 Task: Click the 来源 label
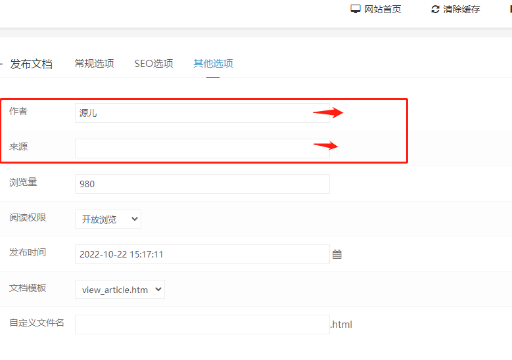click(18, 146)
